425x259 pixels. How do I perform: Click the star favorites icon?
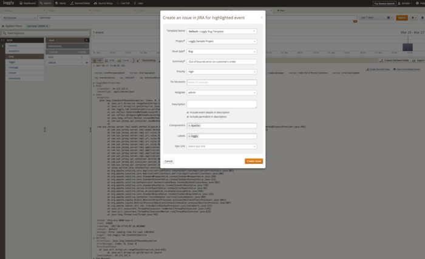[x=414, y=18]
